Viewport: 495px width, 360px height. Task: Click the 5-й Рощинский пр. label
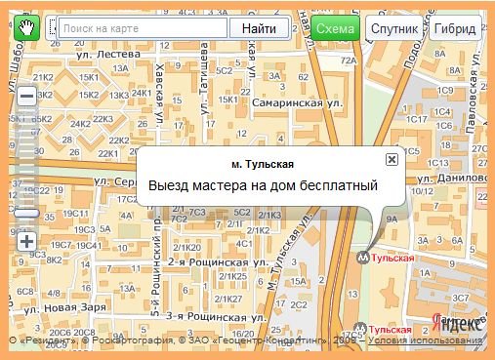[156, 267]
